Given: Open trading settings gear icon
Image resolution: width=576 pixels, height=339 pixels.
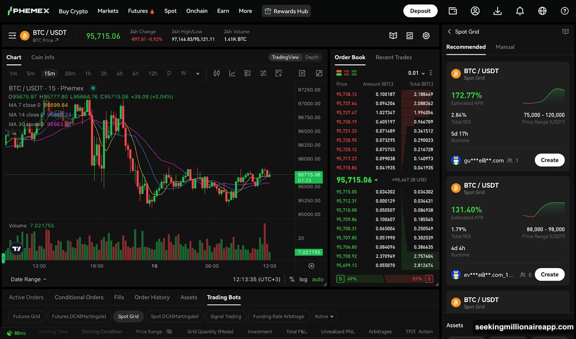Looking at the screenshot, I should click(x=426, y=36).
